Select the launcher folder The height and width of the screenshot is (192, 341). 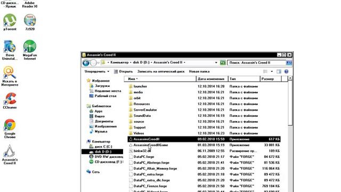(x=140, y=86)
